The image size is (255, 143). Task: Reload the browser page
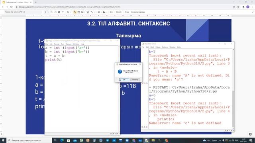[x=12, y=7]
